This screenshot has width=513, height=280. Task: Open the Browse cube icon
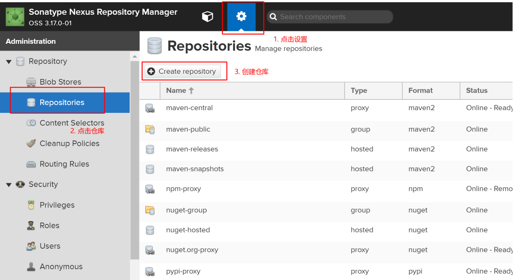(208, 16)
